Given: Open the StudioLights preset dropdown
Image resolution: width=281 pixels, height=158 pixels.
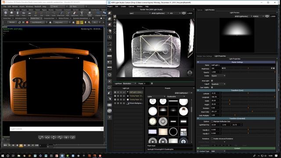Looking at the screenshot, I should [176, 97].
